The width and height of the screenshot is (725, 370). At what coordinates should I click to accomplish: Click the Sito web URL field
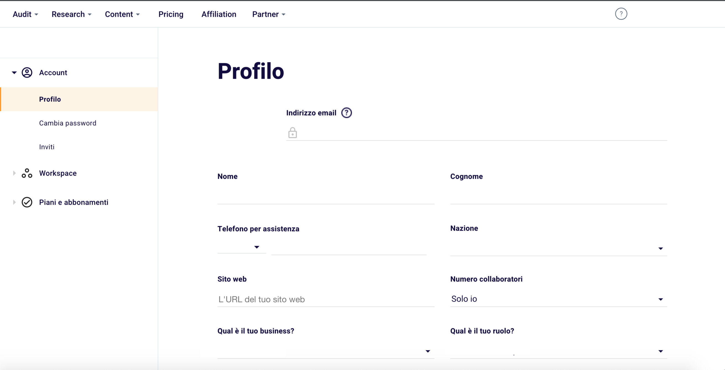click(326, 299)
